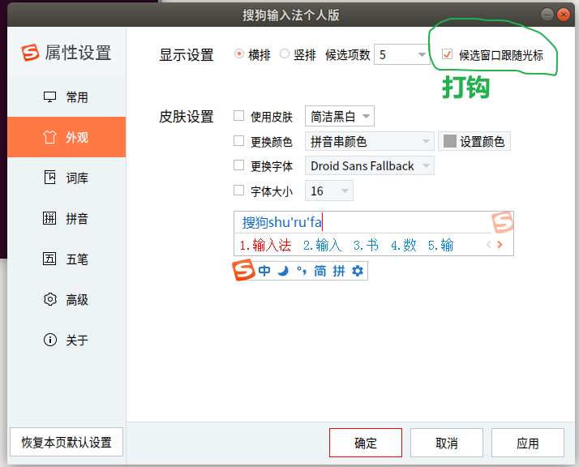Viewport: 579px width, 467px height.
Task: Enable the 使用皮肤 checkbox
Action: point(239,116)
